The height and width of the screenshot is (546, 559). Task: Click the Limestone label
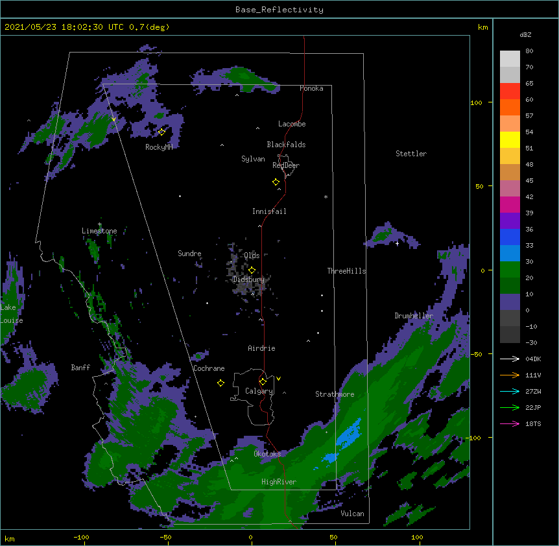tap(99, 231)
